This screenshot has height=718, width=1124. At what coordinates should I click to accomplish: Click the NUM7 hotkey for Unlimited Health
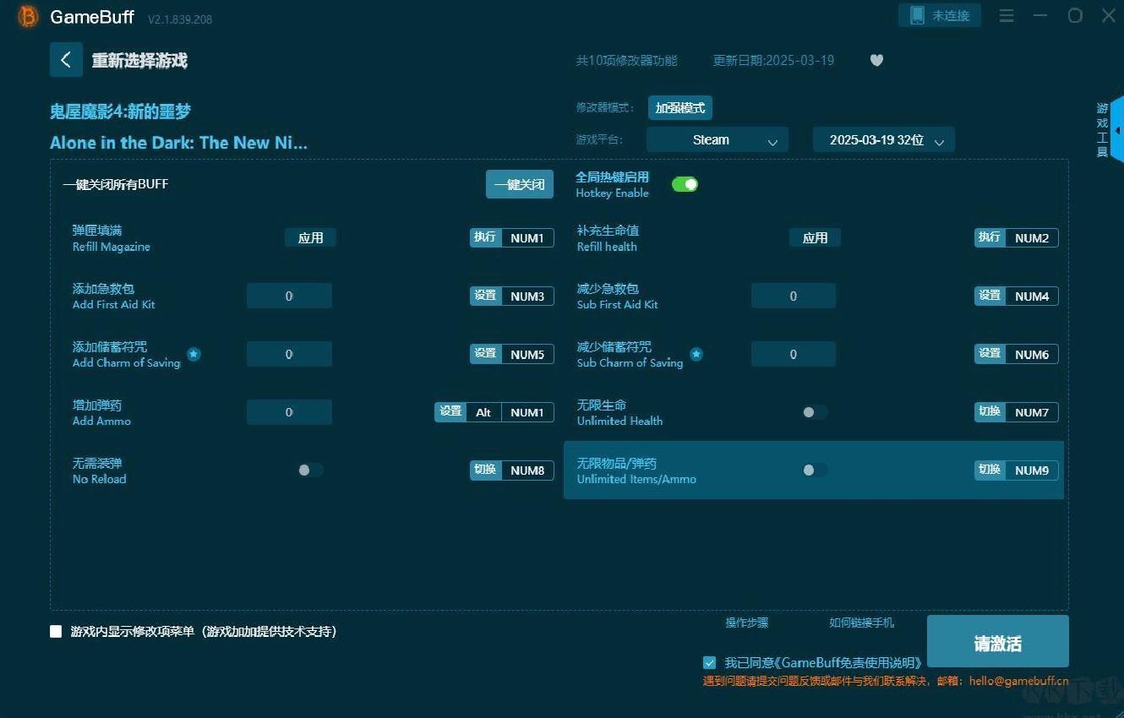[x=1032, y=412]
